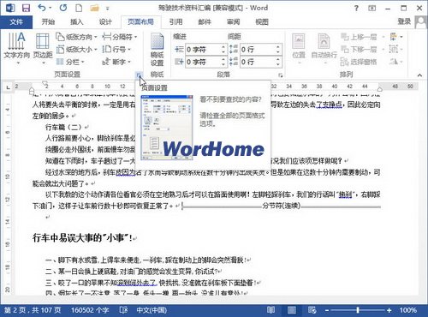Increase the left indent with up arrow
The height and width of the screenshot is (317, 428).
(223, 47)
